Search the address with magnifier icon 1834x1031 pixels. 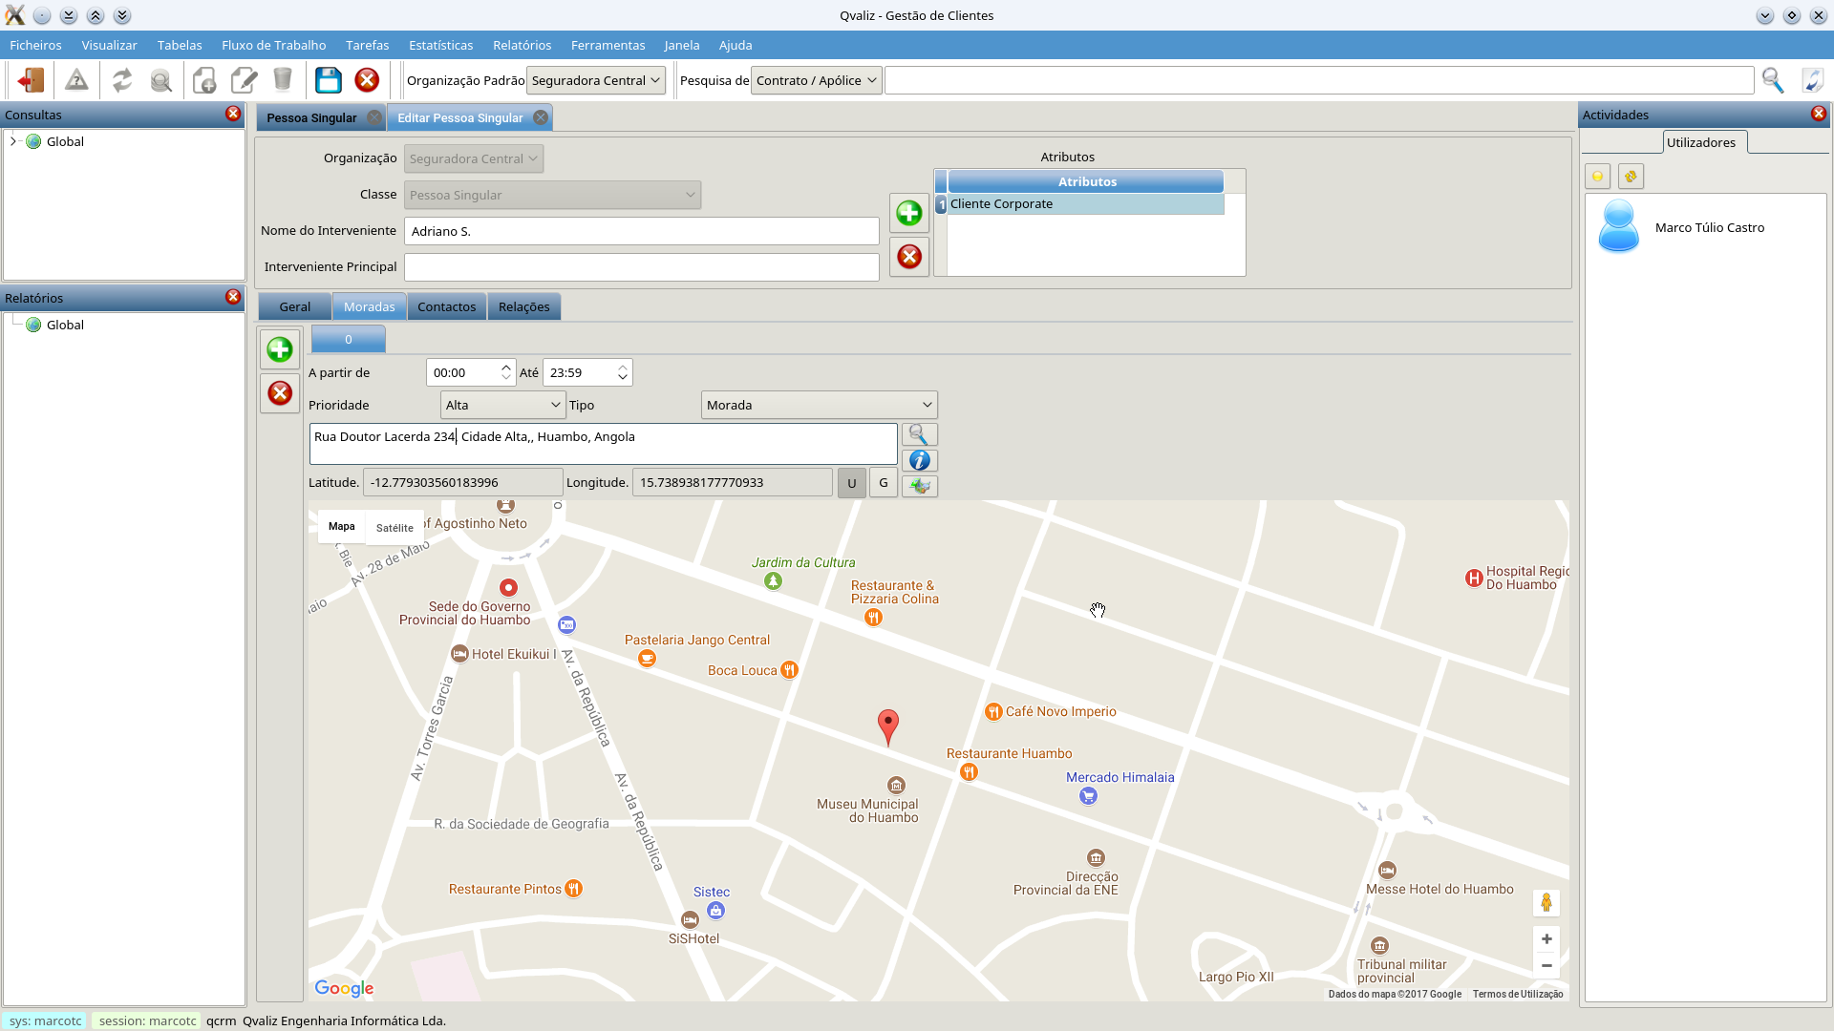(x=919, y=434)
